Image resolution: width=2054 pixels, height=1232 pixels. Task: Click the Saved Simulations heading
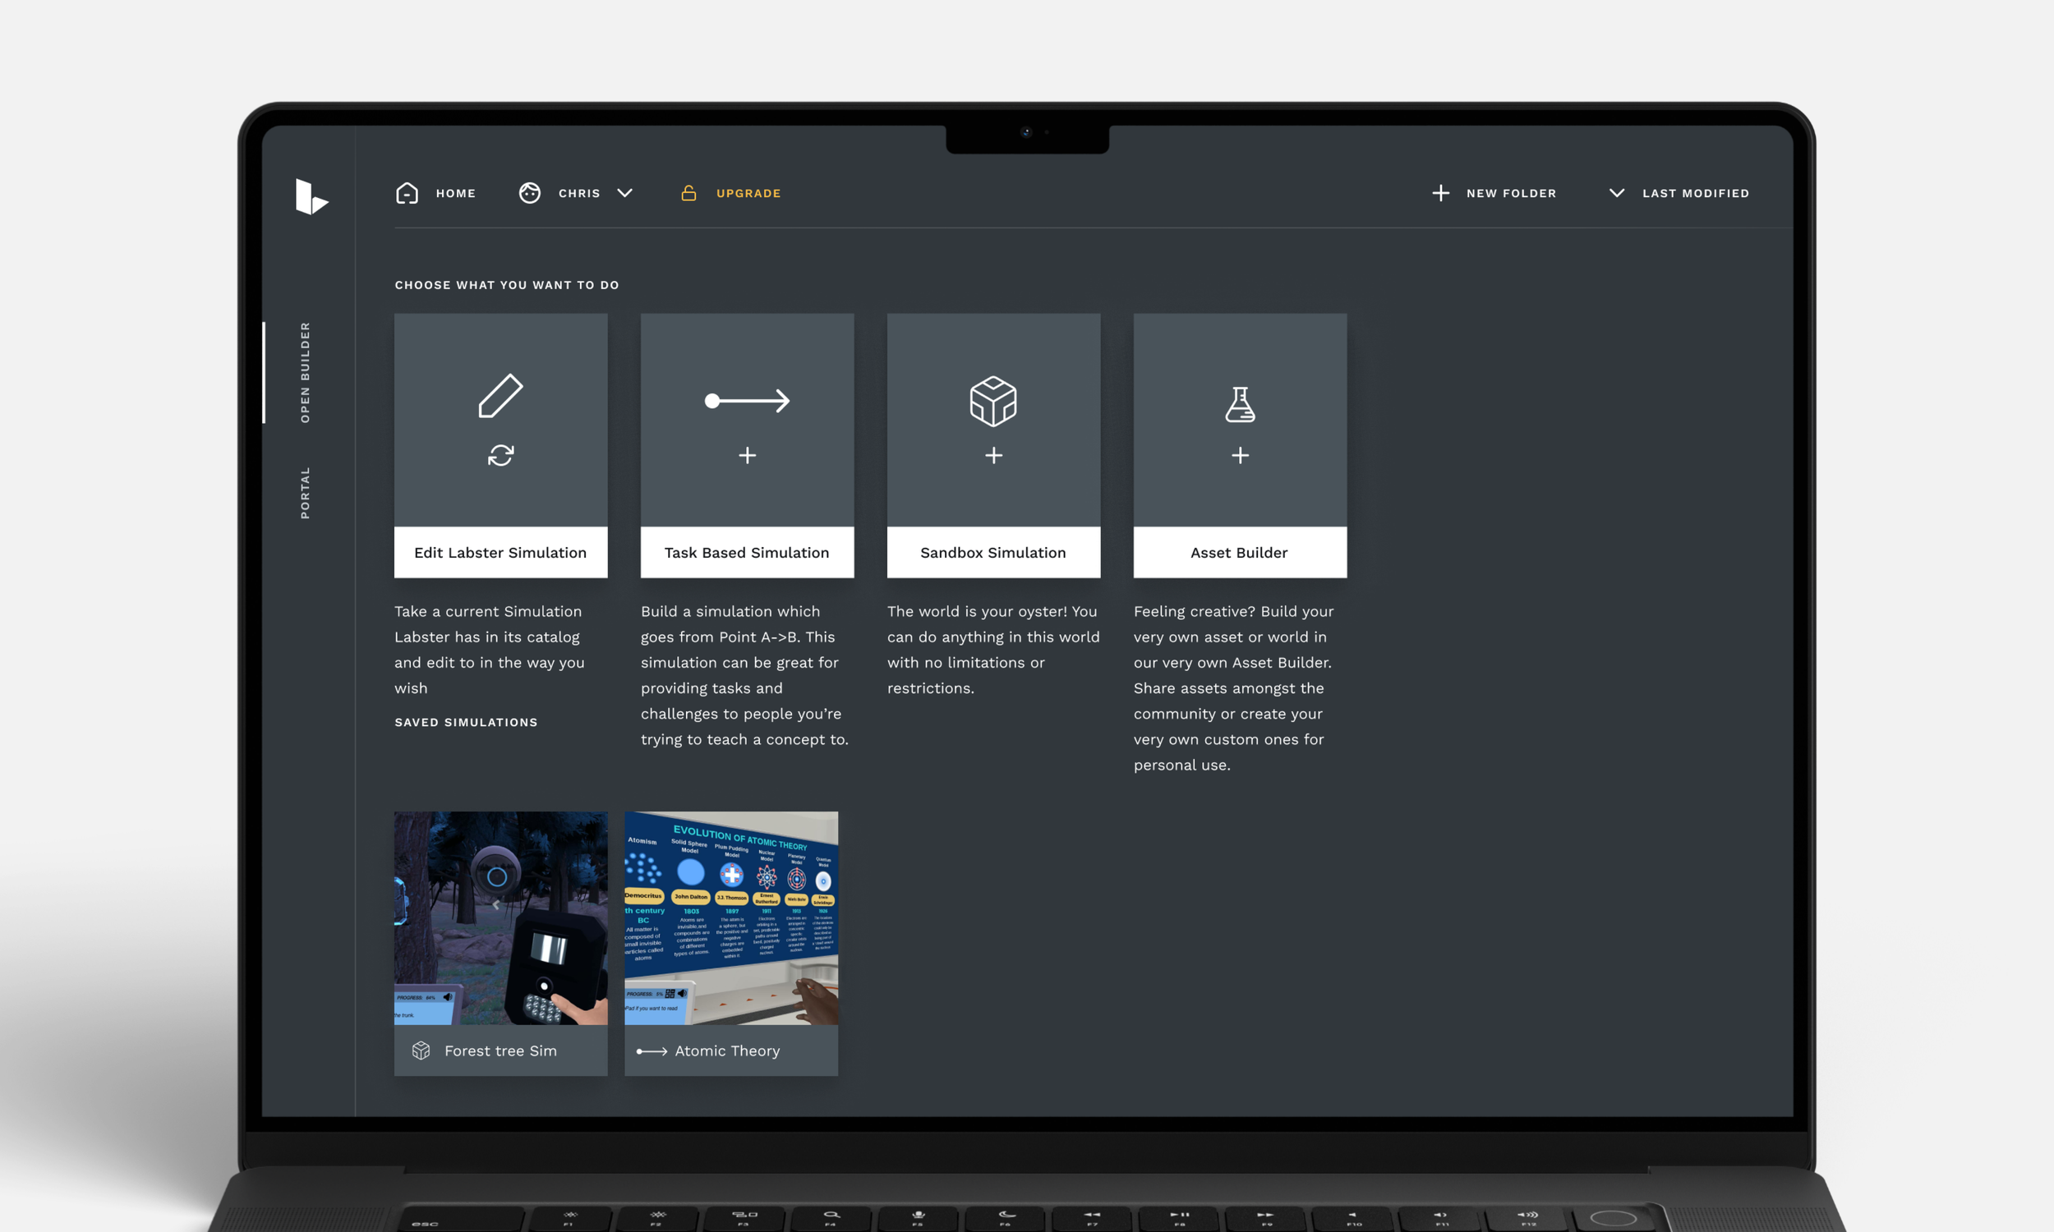466,722
